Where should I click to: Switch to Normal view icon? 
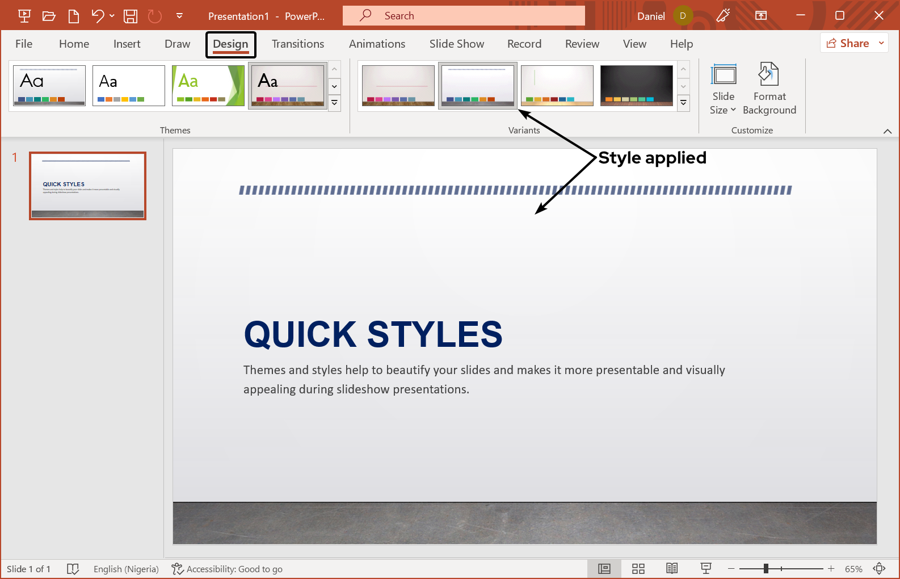(604, 569)
